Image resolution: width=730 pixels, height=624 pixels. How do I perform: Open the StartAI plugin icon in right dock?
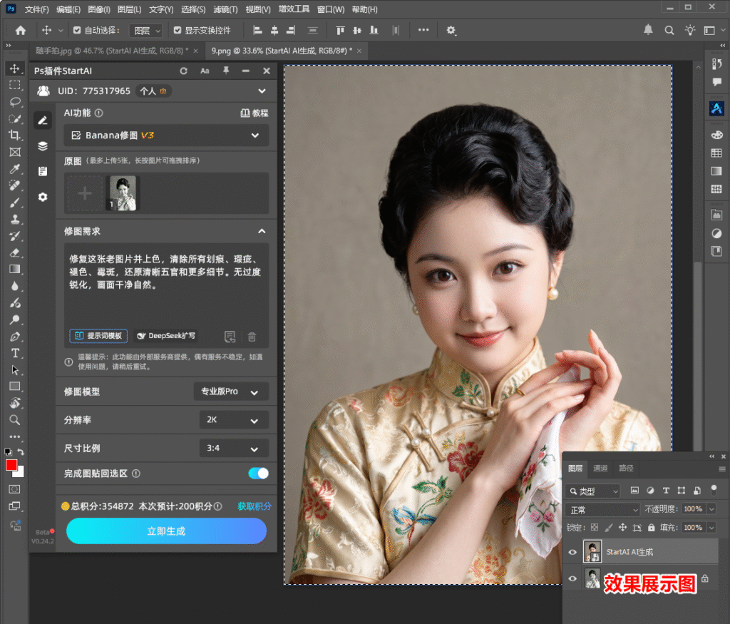point(716,109)
